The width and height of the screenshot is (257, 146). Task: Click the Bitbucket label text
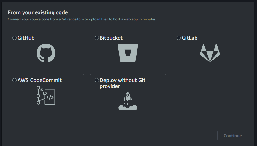tap(111, 38)
